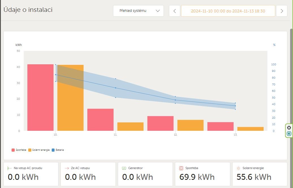
Task: Click the Spotřeba 69.9 kWh summary card
Action: 202,174
